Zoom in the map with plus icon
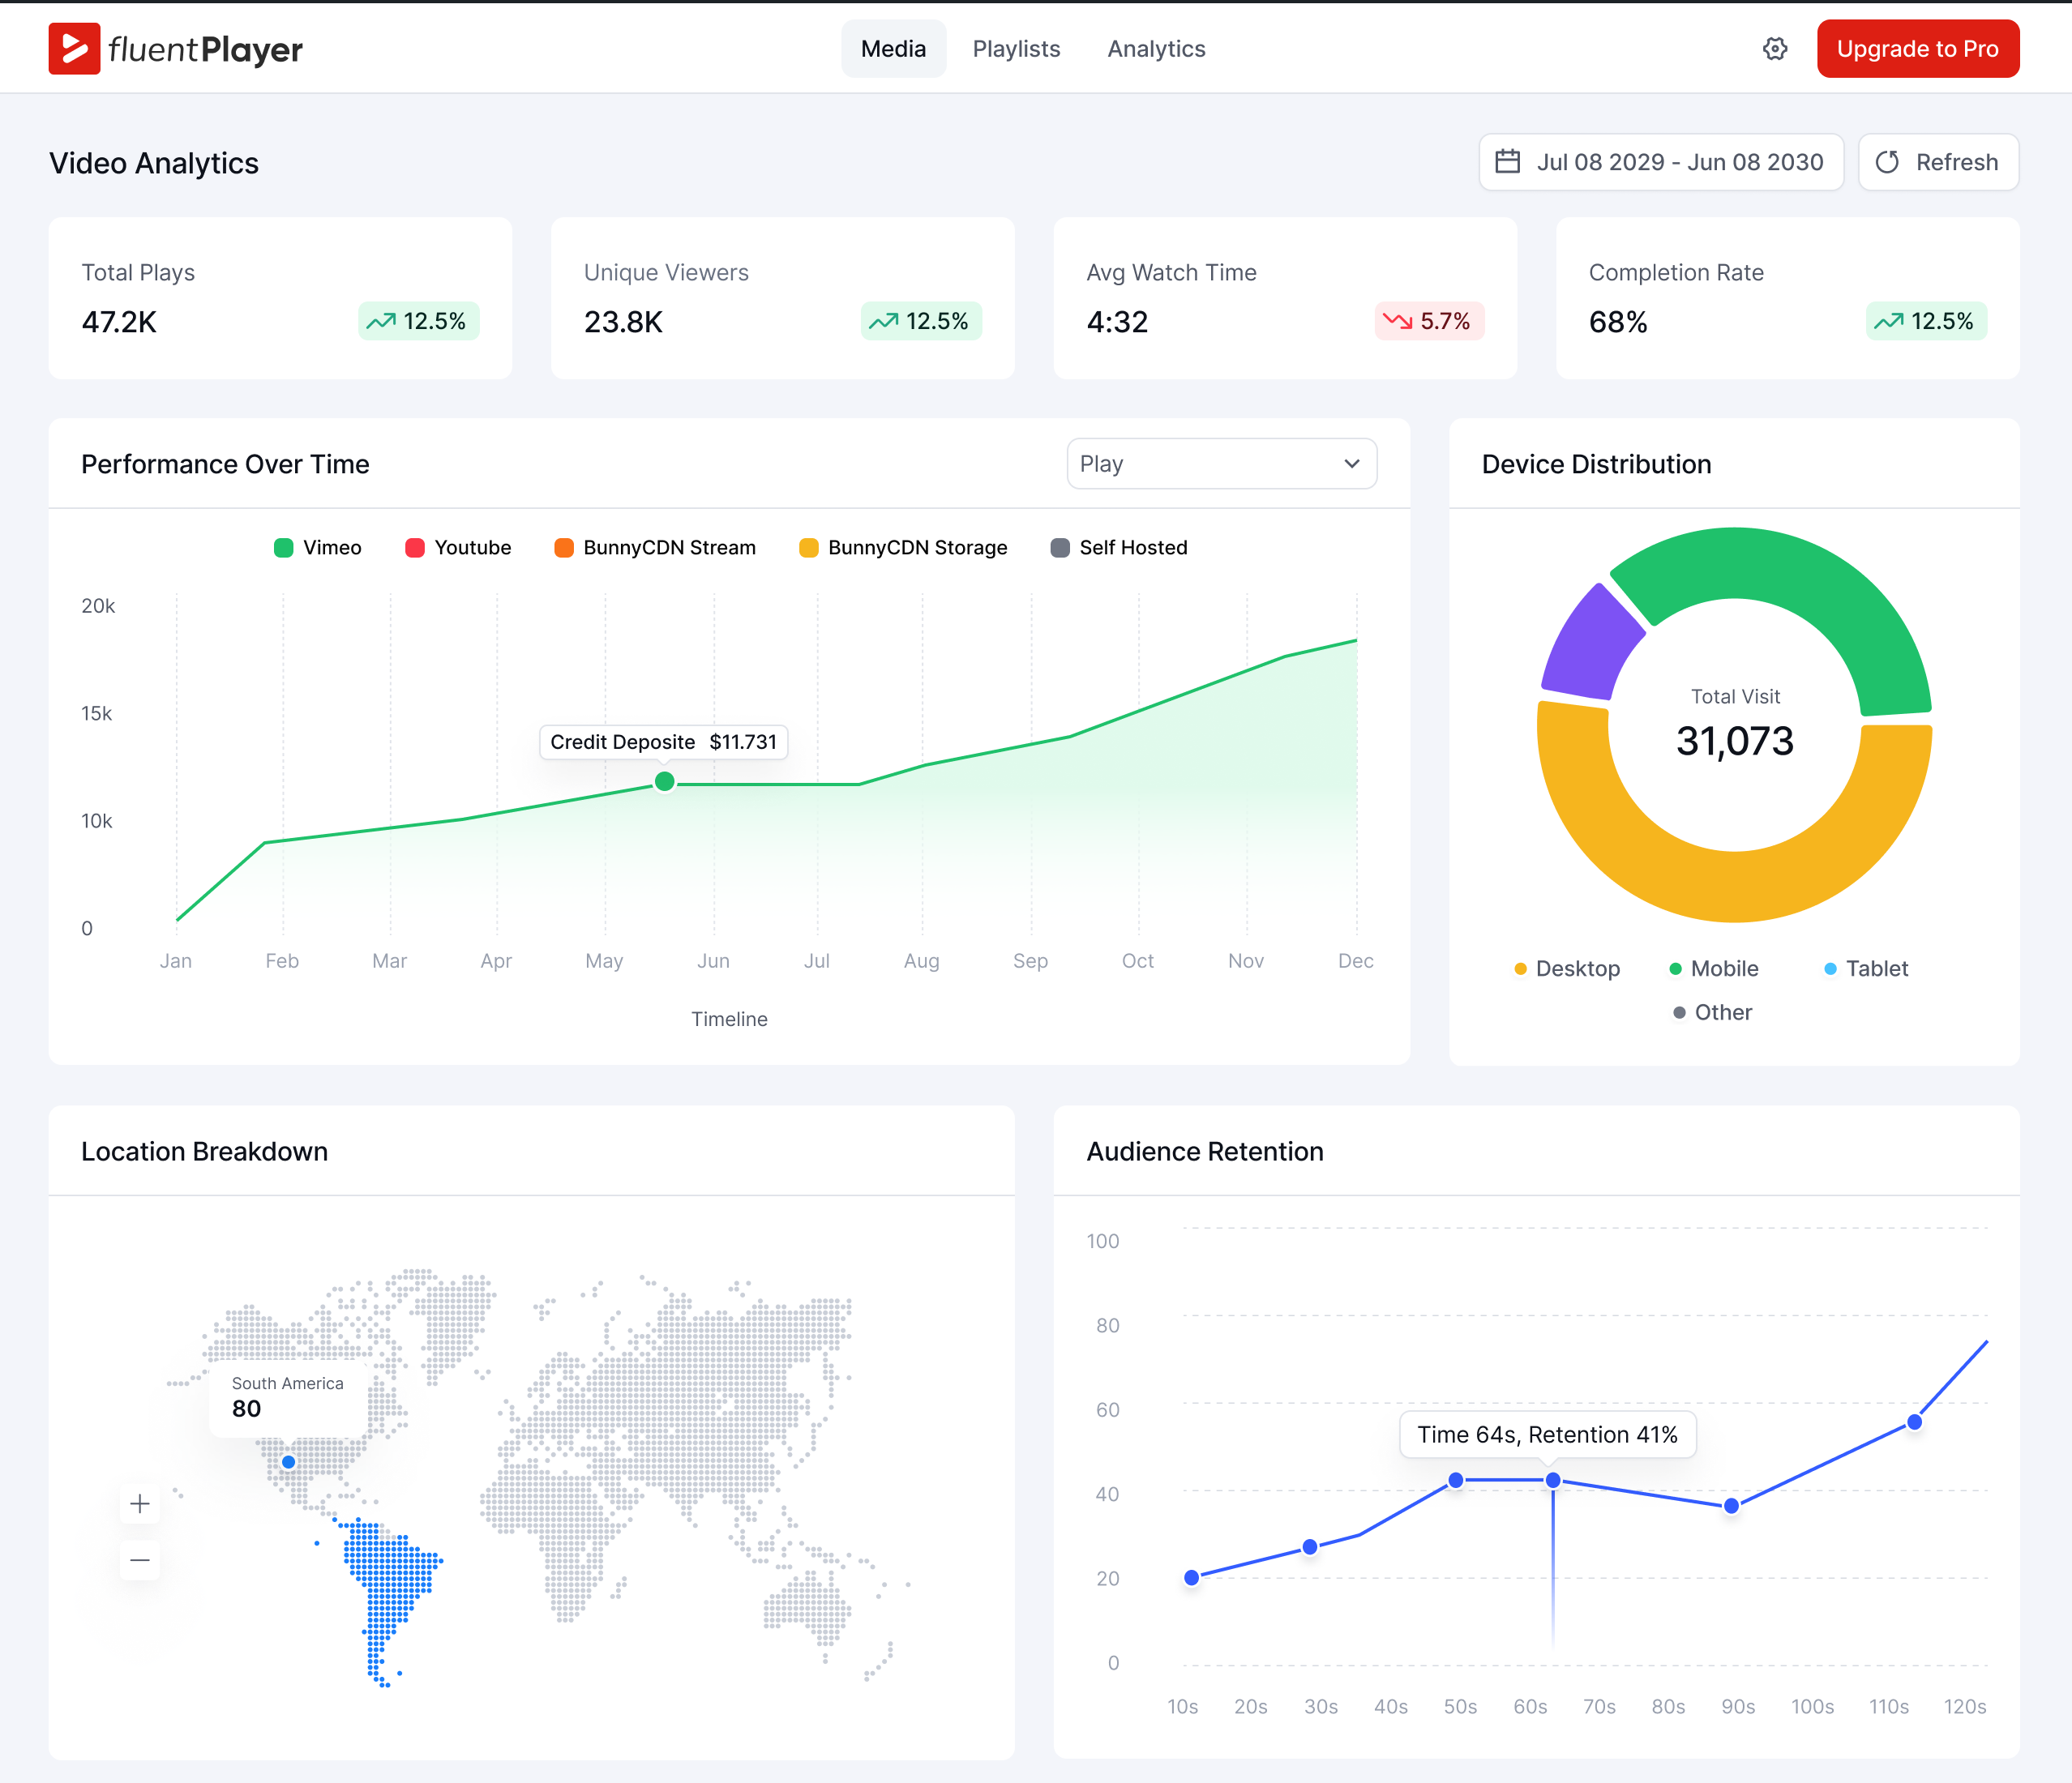The height and width of the screenshot is (1783, 2072). (140, 1503)
